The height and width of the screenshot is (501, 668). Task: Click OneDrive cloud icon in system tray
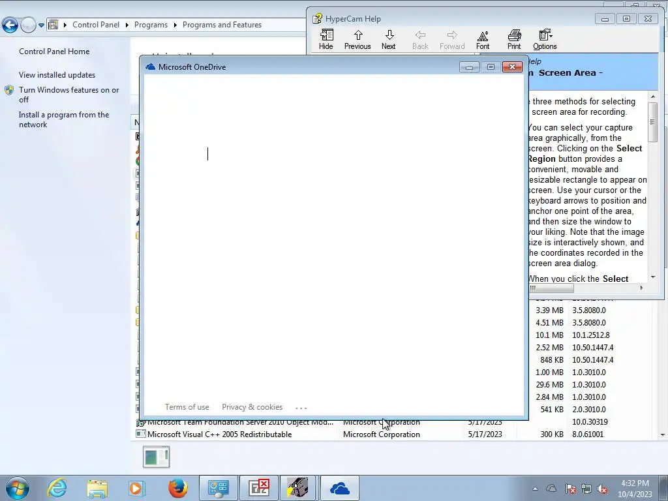pyautogui.click(x=551, y=488)
